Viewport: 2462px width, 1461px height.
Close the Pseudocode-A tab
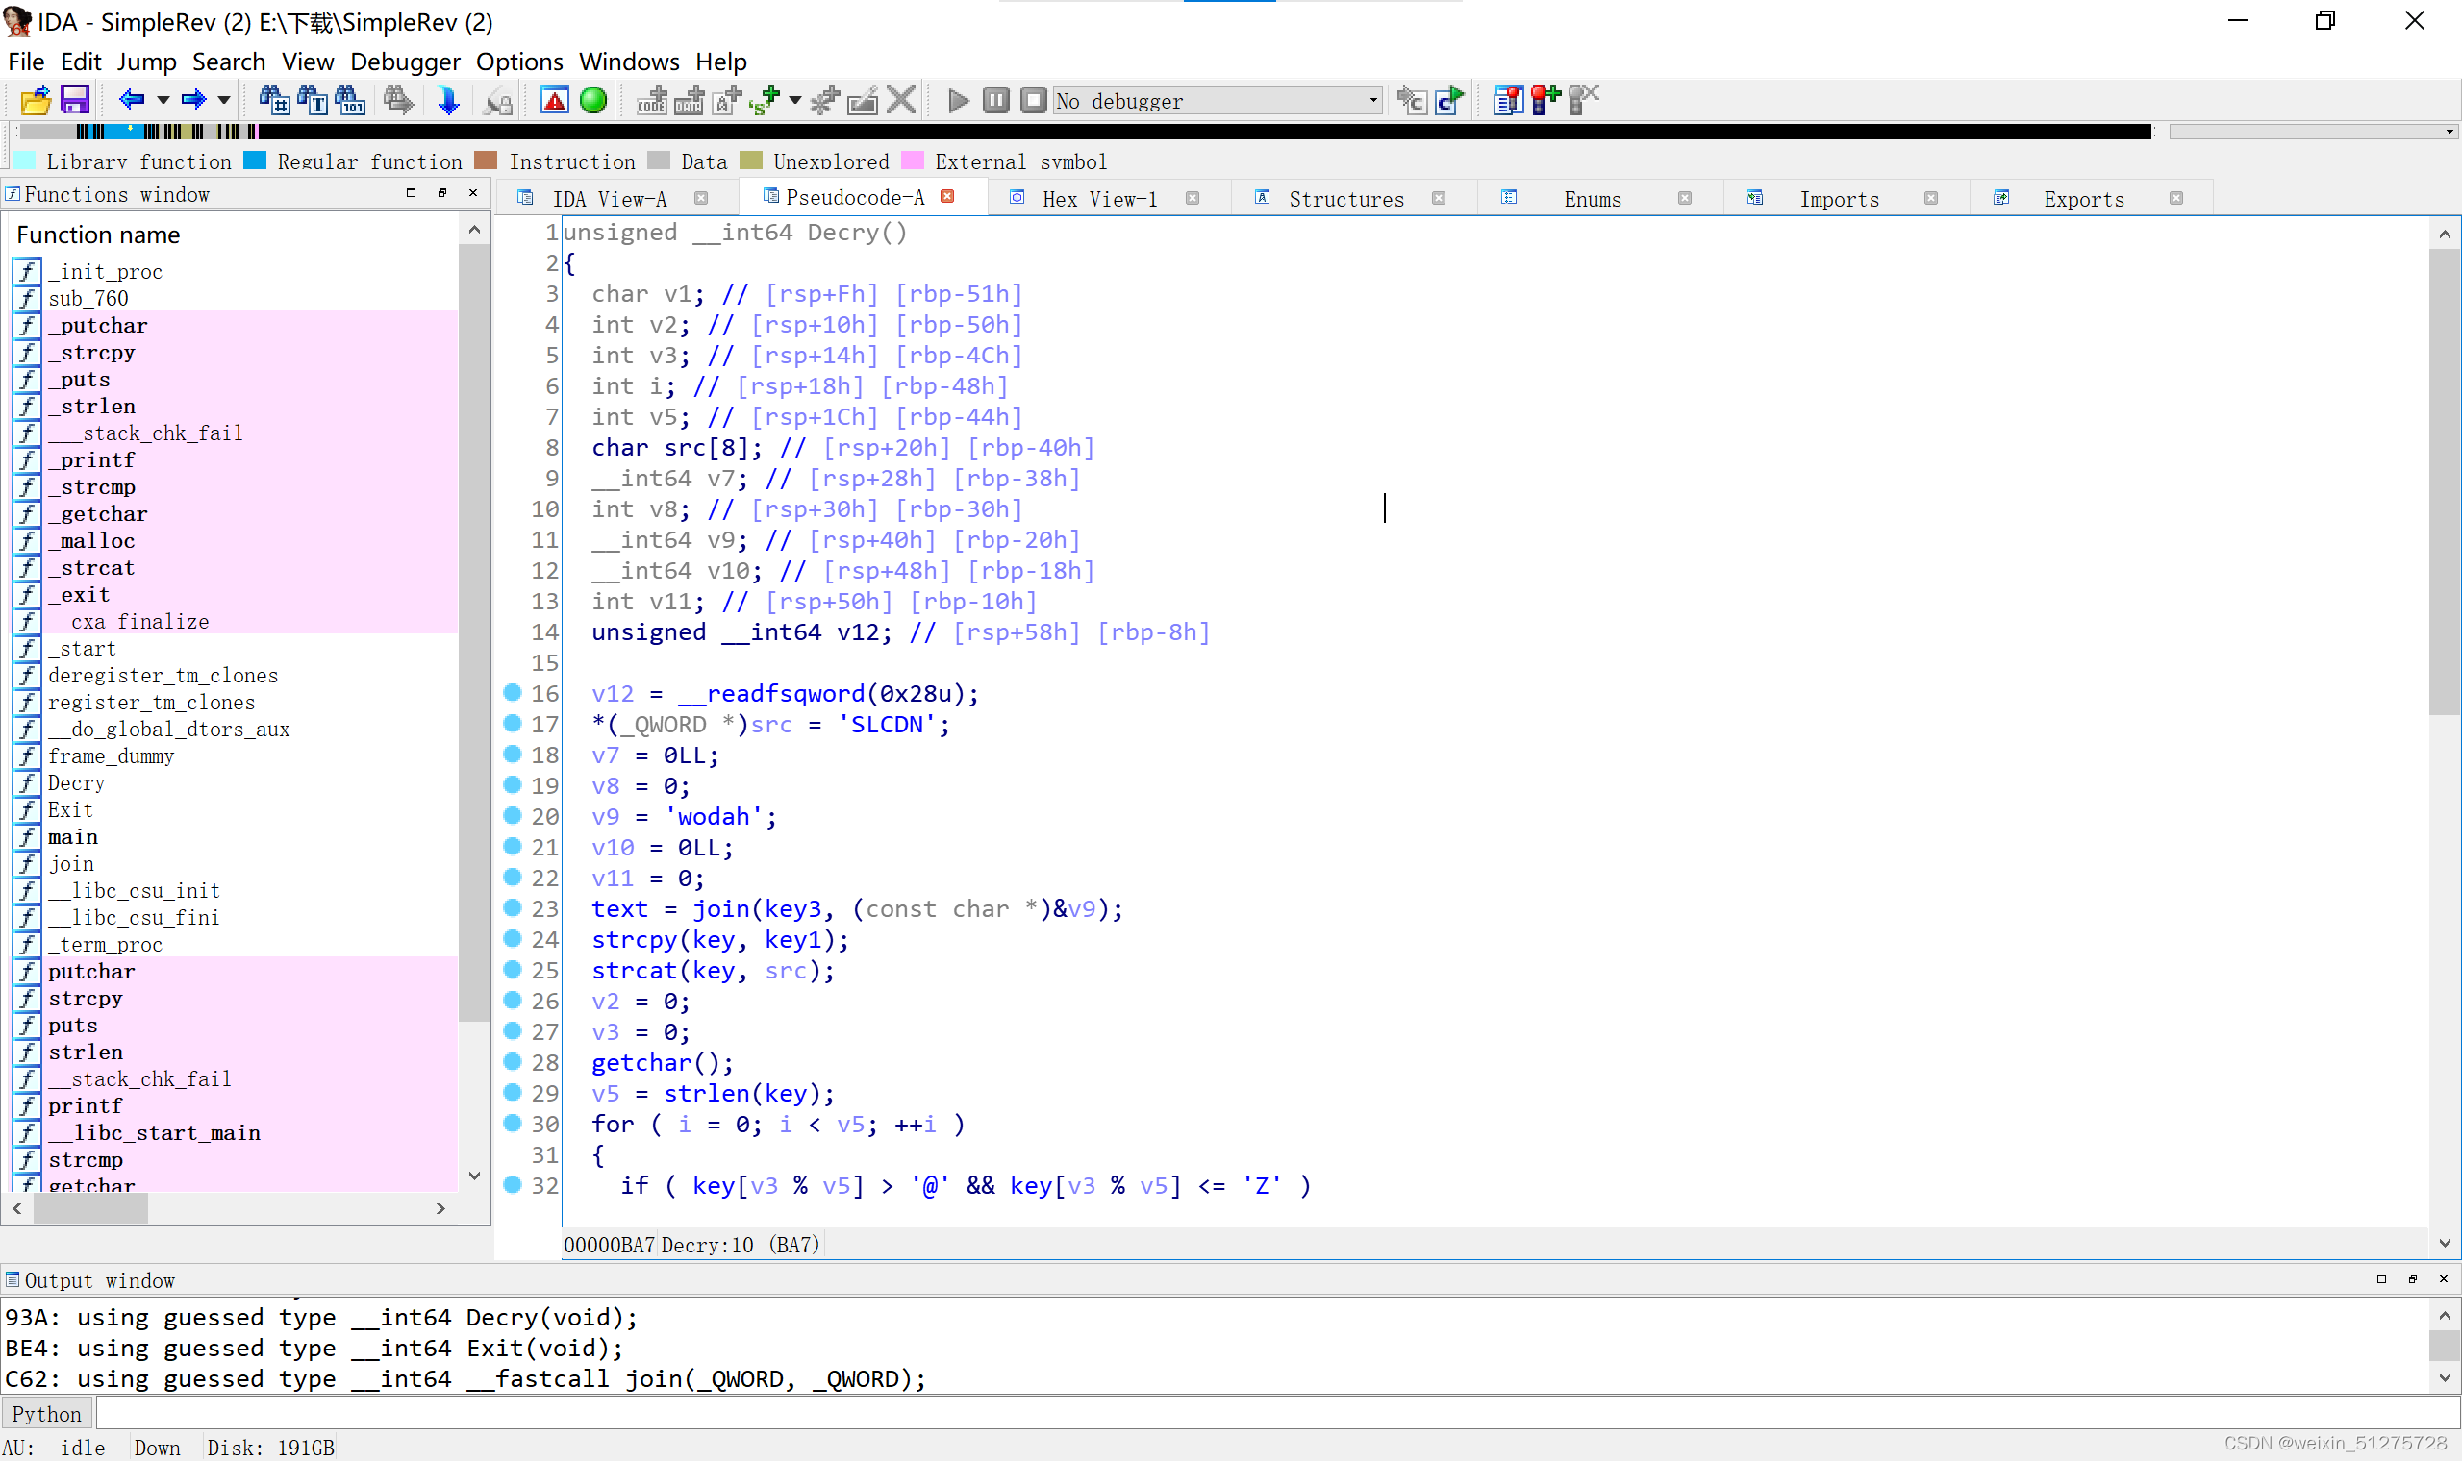click(x=947, y=197)
